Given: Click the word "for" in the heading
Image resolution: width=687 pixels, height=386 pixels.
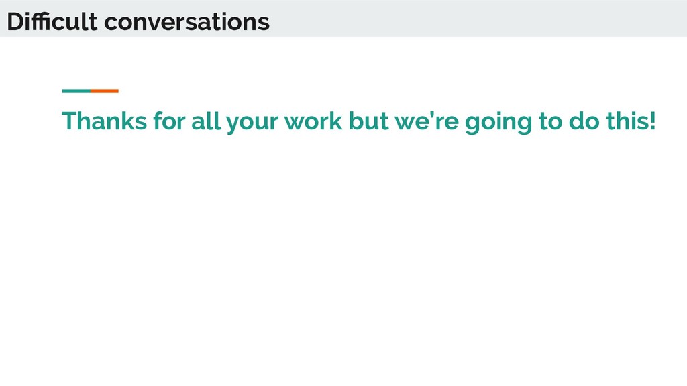Looking at the screenshot, I should tap(169, 121).
